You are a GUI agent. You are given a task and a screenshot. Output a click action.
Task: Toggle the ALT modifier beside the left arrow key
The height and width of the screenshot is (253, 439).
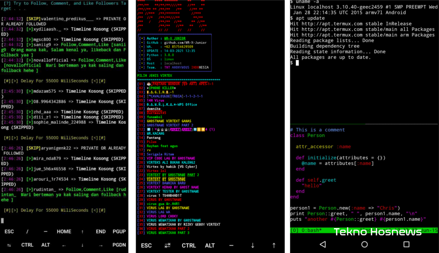[x=45, y=245]
